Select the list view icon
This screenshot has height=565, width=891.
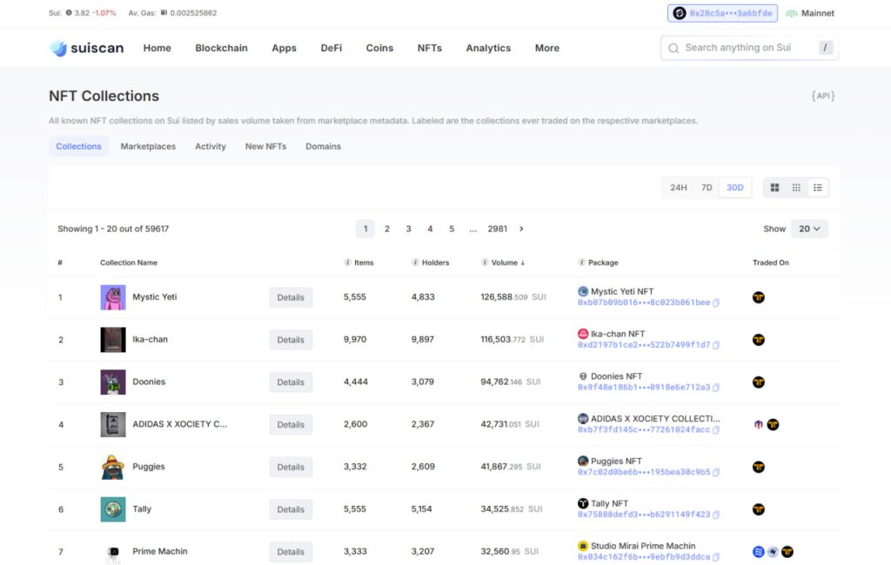click(818, 188)
